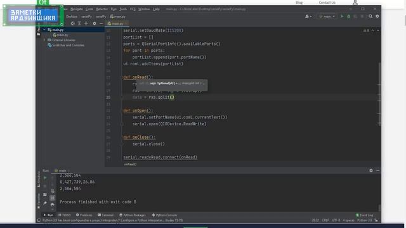406x228 pixels.
Task: Click the Blog link on the webpage
Action: coord(299,3)
